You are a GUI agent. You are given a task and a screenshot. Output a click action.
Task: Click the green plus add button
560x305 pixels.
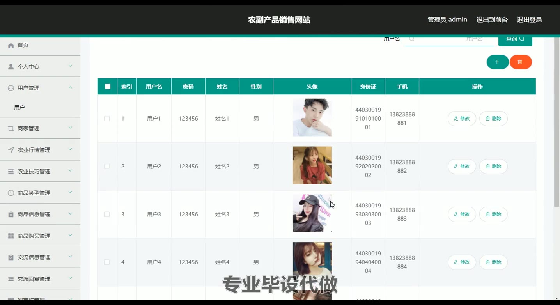click(497, 62)
